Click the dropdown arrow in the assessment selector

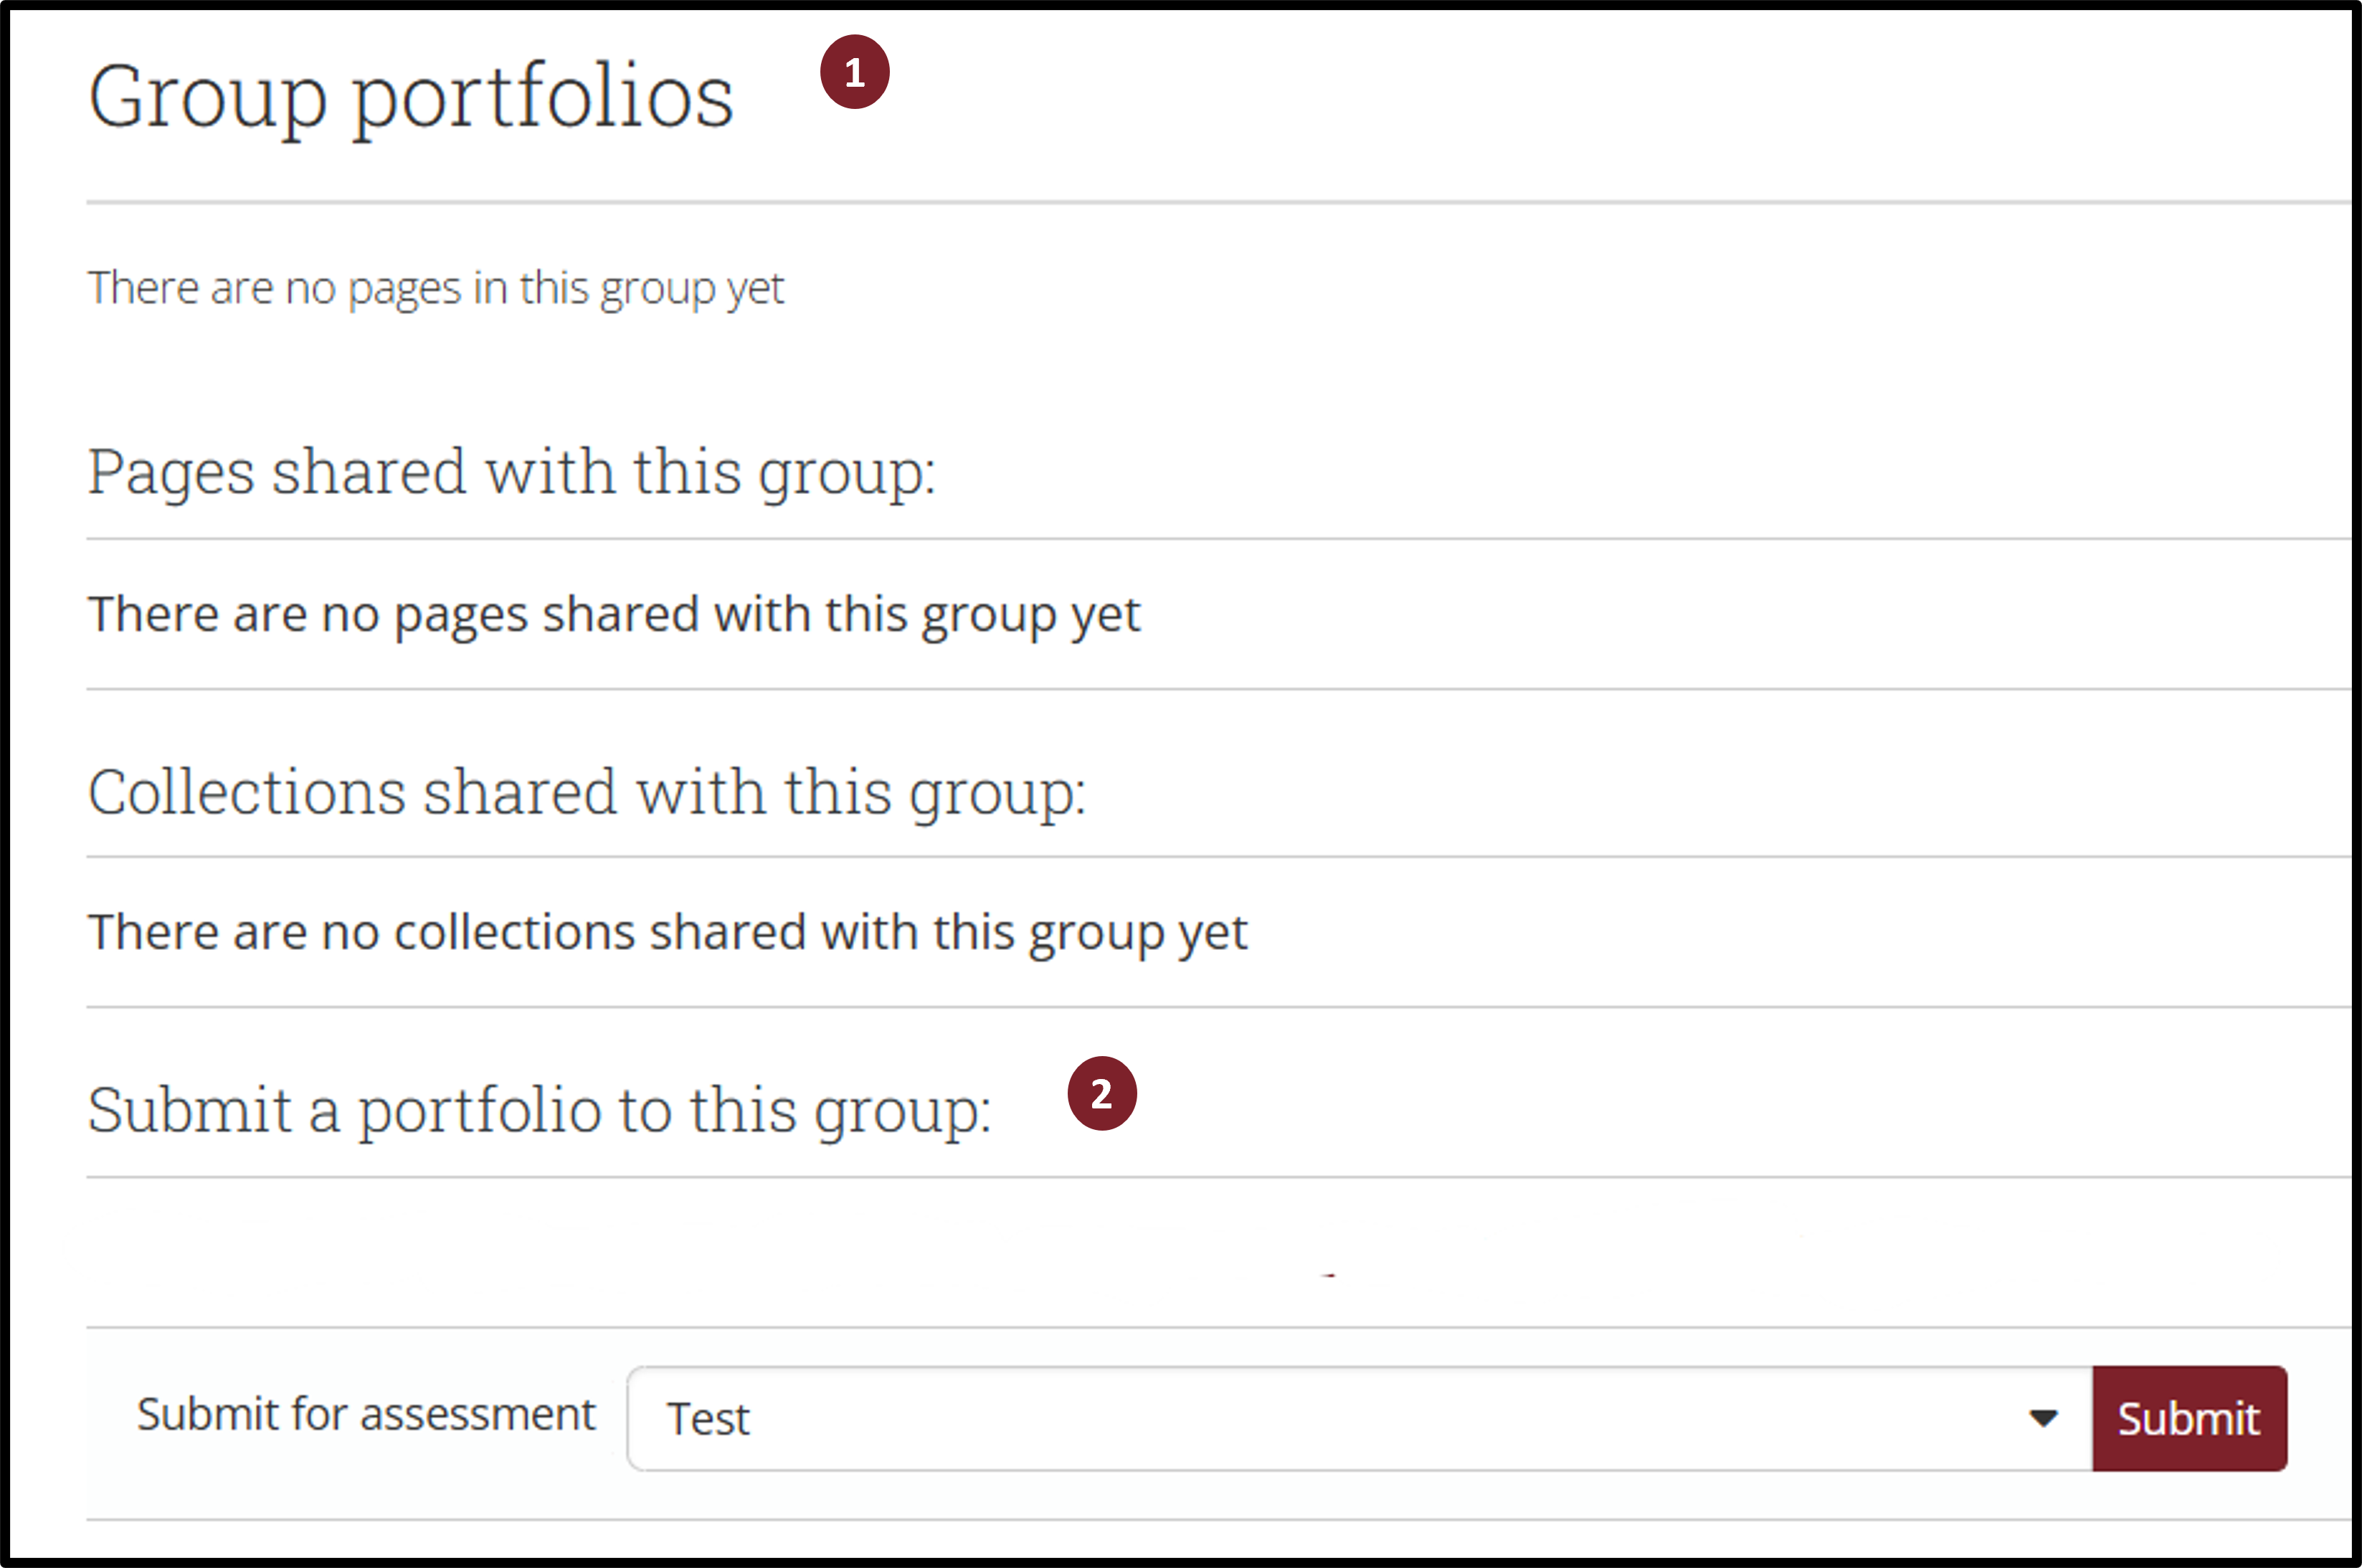[x=2042, y=1418]
